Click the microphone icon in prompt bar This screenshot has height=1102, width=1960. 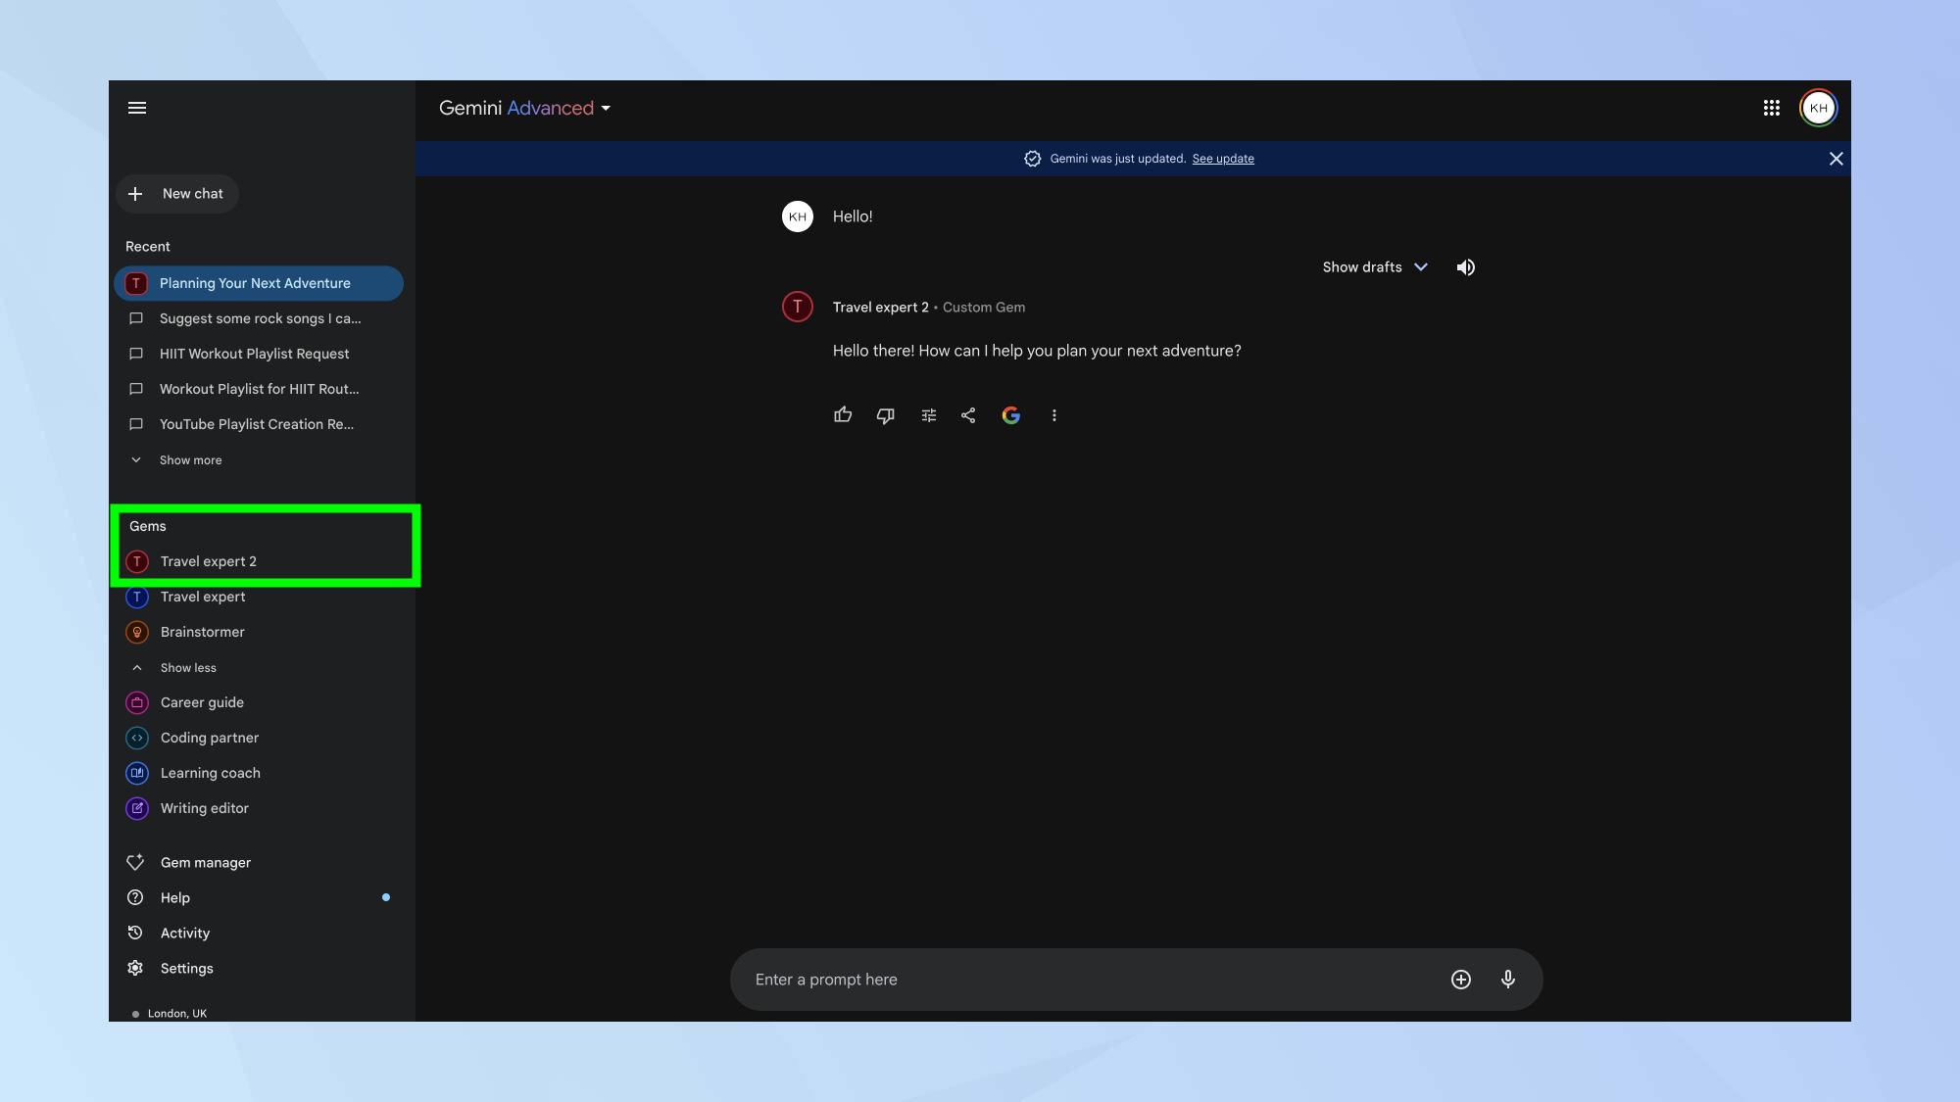[x=1507, y=979]
